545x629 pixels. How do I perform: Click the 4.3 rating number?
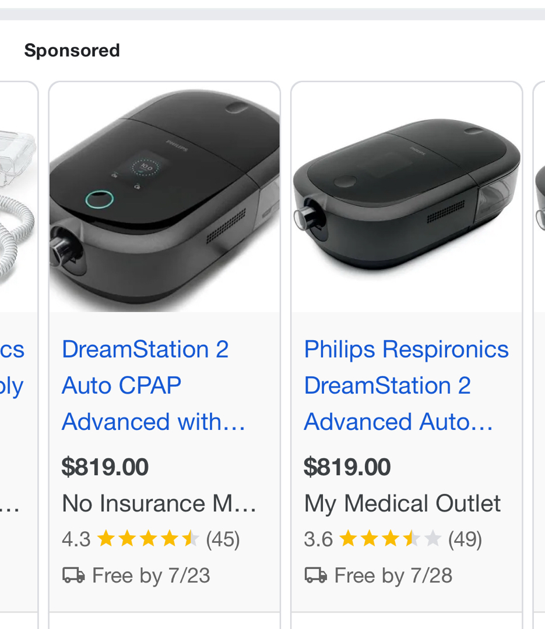[x=76, y=539]
